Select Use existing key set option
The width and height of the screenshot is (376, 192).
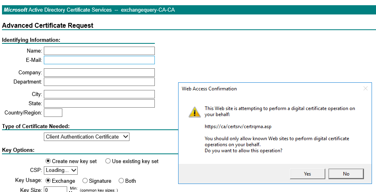pos(108,161)
